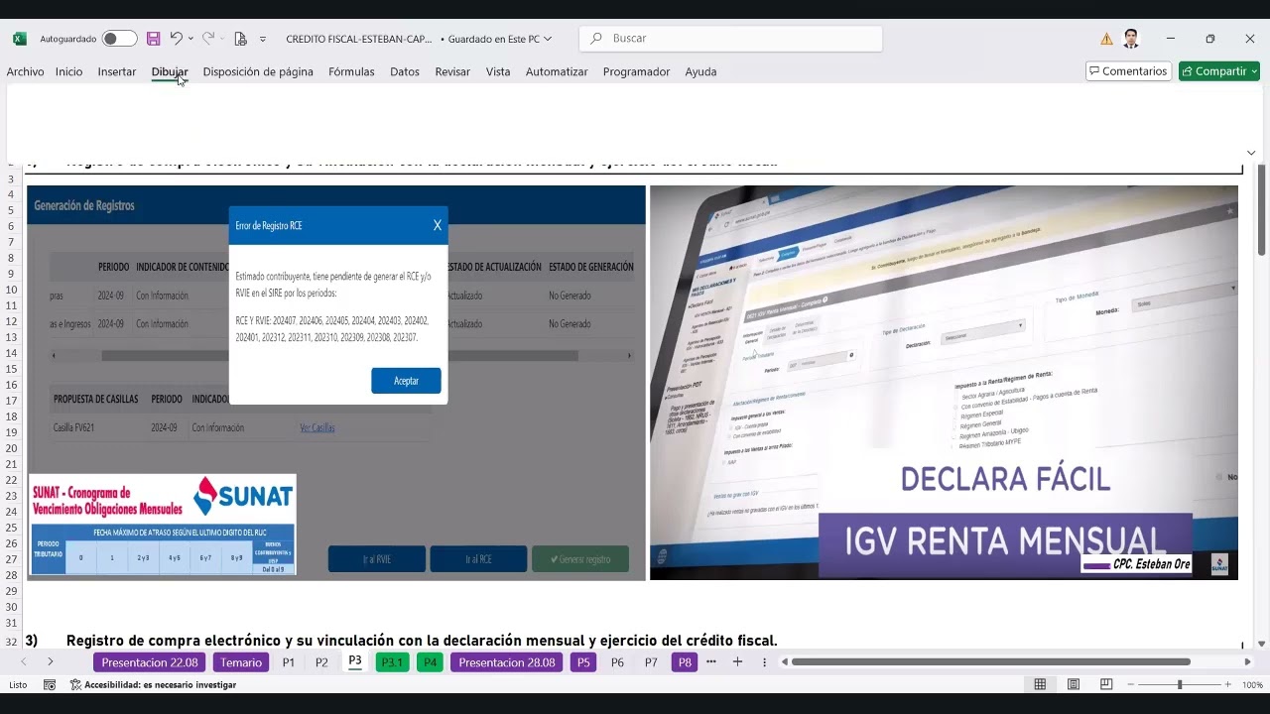This screenshot has height=714, width=1270.
Task: Click the Undo arrow icon
Action: [x=176, y=39]
